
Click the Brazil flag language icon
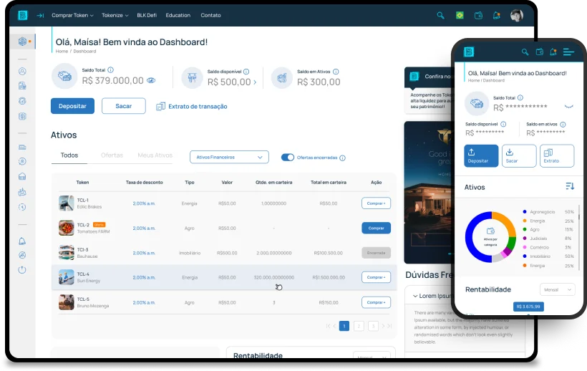460,15
